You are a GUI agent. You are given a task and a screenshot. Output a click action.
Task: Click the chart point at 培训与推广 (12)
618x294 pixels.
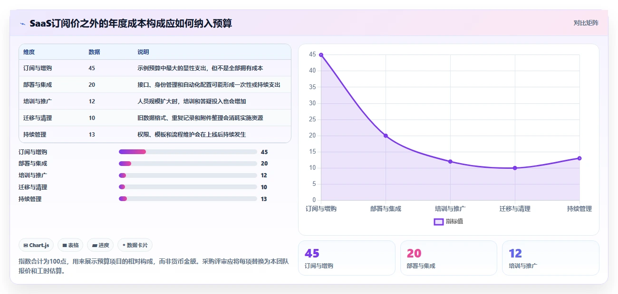pos(450,162)
